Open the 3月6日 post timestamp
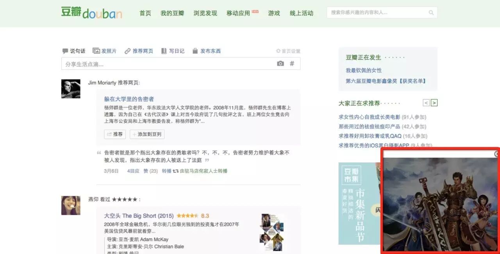 111,171
